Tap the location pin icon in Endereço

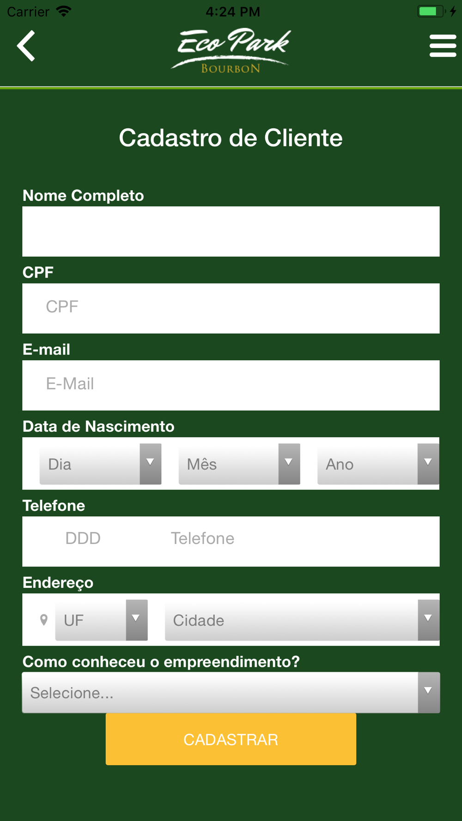point(44,620)
